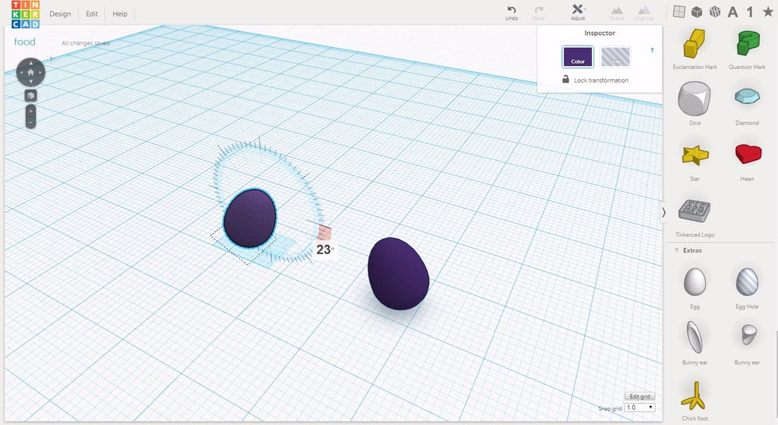Zoom in with the plus button

(x=30, y=111)
